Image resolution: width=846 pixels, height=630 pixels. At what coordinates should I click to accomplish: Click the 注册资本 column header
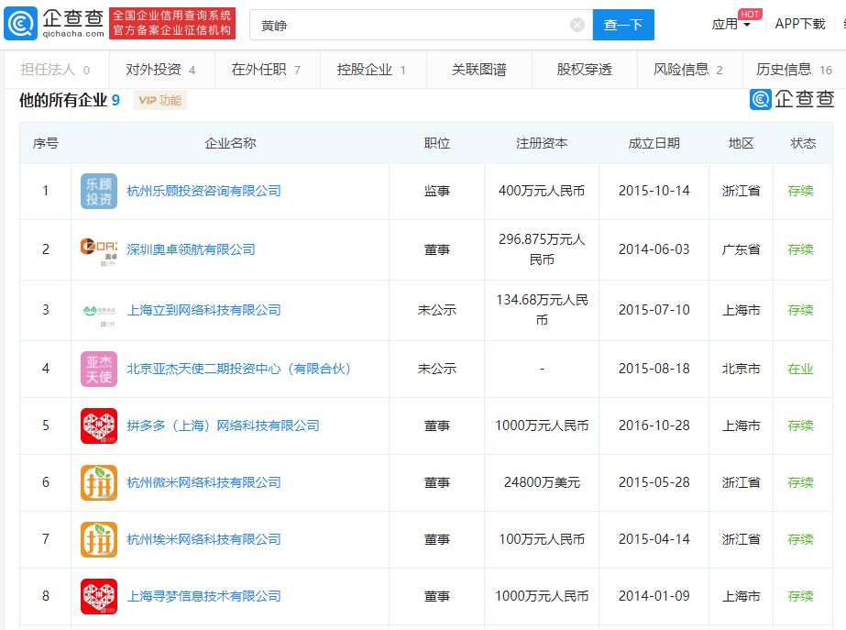[542, 144]
